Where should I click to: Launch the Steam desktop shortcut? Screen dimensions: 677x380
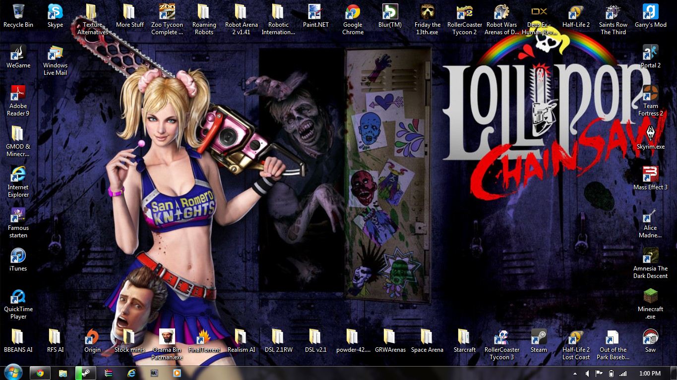[539, 340]
